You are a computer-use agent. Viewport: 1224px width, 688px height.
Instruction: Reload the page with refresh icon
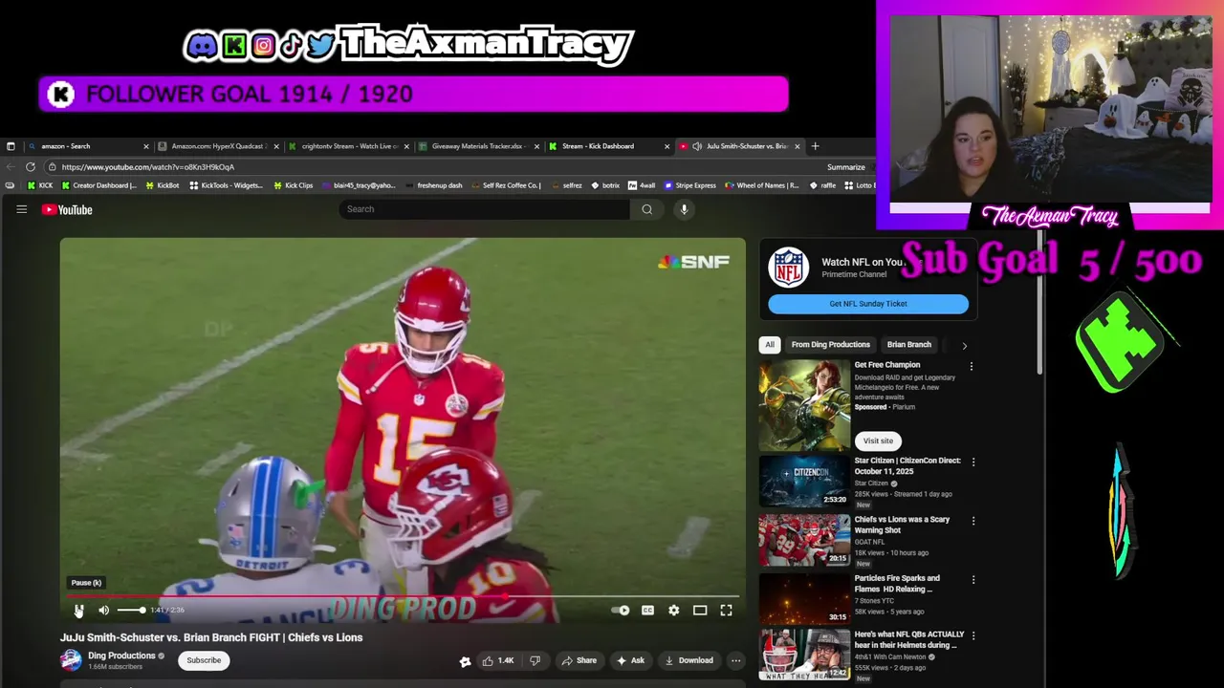point(31,167)
